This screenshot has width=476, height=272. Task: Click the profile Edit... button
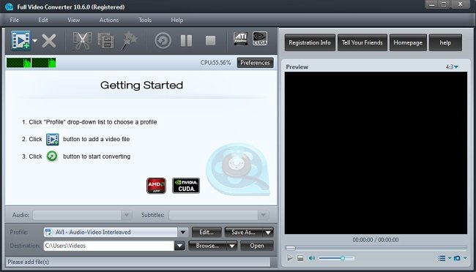(207, 233)
